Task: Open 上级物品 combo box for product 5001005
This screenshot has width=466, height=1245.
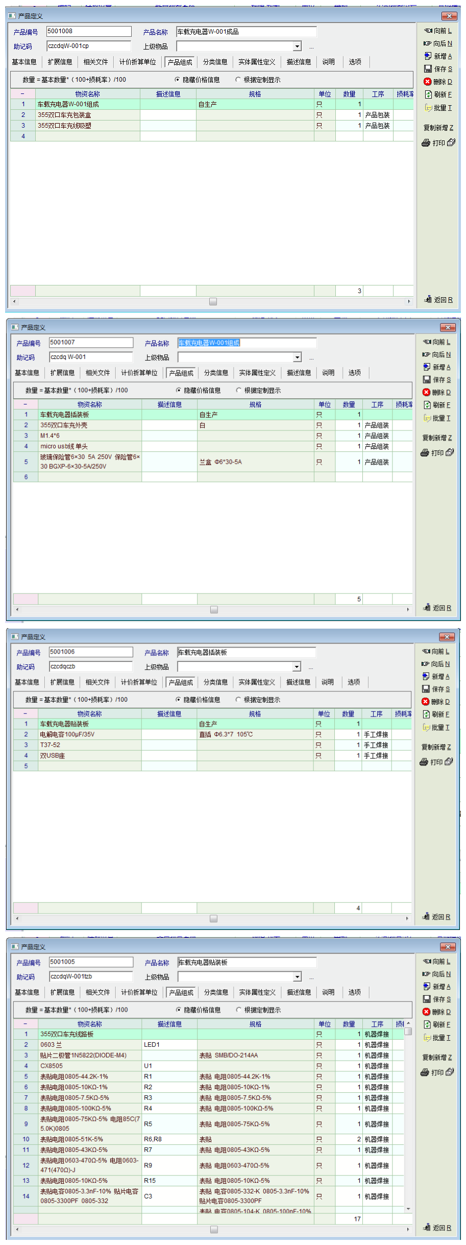Action: [297, 977]
